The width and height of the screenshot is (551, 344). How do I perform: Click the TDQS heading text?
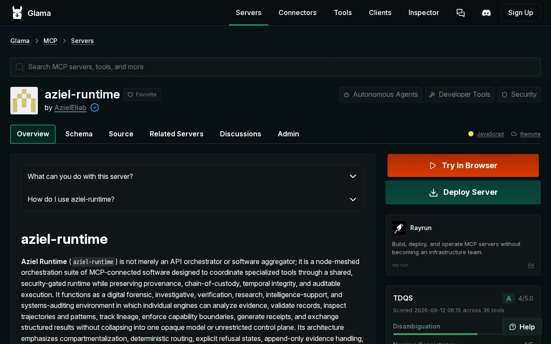click(x=403, y=298)
